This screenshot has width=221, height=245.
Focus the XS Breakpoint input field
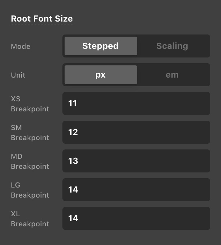136,103
